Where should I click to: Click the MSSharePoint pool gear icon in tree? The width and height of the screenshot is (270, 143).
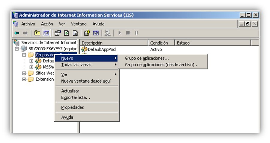pyautogui.click(x=38, y=67)
